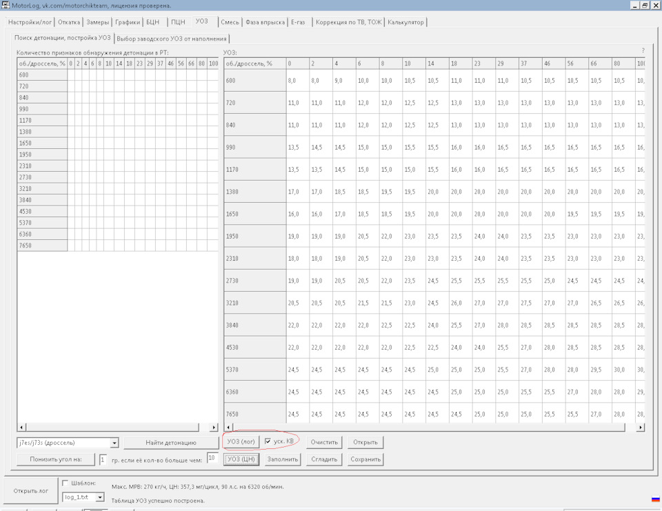Select Поиск детонации, постройка УОЗ subtab

[x=63, y=38]
